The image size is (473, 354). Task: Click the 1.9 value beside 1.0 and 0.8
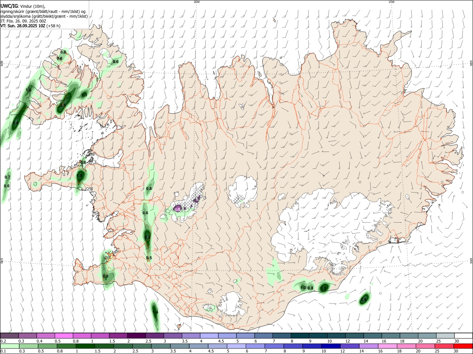coord(324,288)
